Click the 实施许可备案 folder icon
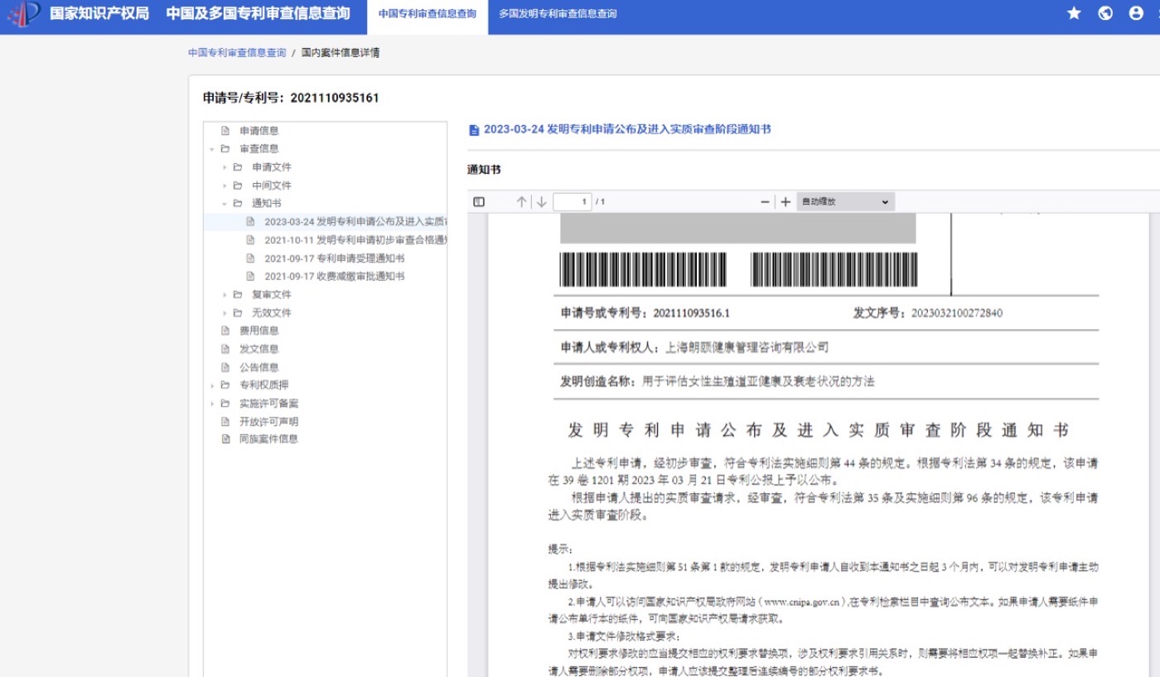 coord(225,404)
